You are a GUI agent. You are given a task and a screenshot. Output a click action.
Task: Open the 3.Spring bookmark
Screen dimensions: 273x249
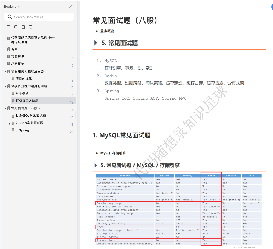[22, 130]
